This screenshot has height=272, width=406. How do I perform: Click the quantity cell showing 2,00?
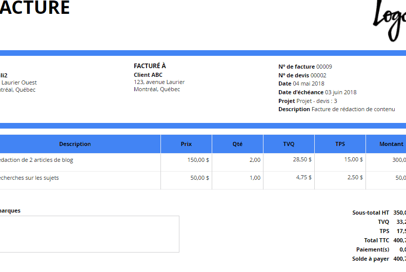pos(255,160)
